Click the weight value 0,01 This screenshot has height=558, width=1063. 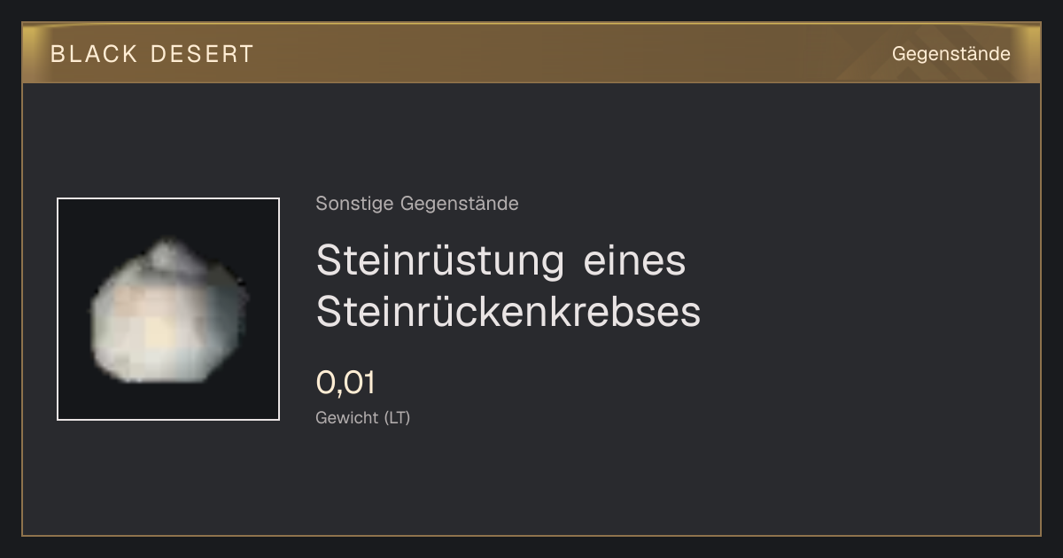point(345,383)
